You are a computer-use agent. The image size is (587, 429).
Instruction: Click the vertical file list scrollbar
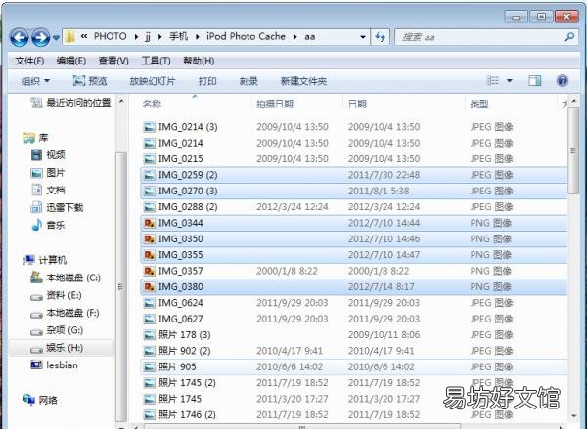(573, 257)
